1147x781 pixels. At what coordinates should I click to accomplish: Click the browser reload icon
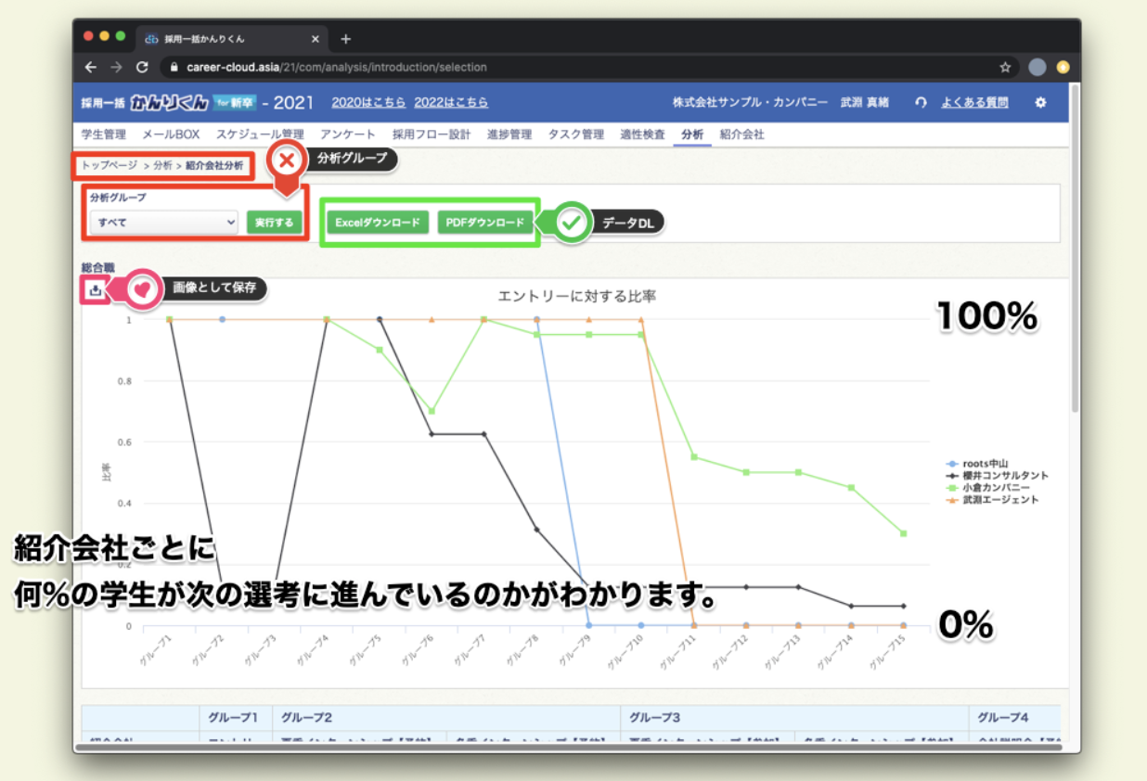pos(142,67)
